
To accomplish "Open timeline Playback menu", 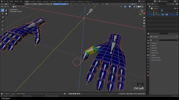I will tap(8, 94).
